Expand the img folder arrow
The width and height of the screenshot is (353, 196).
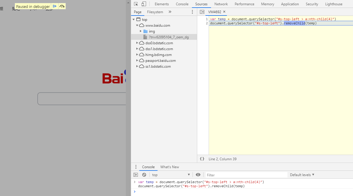pyautogui.click(x=140, y=31)
